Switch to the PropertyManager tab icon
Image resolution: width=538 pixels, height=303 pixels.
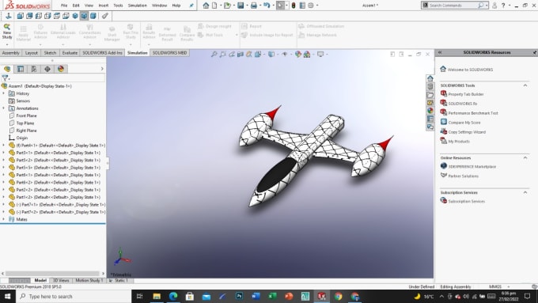[21, 69]
